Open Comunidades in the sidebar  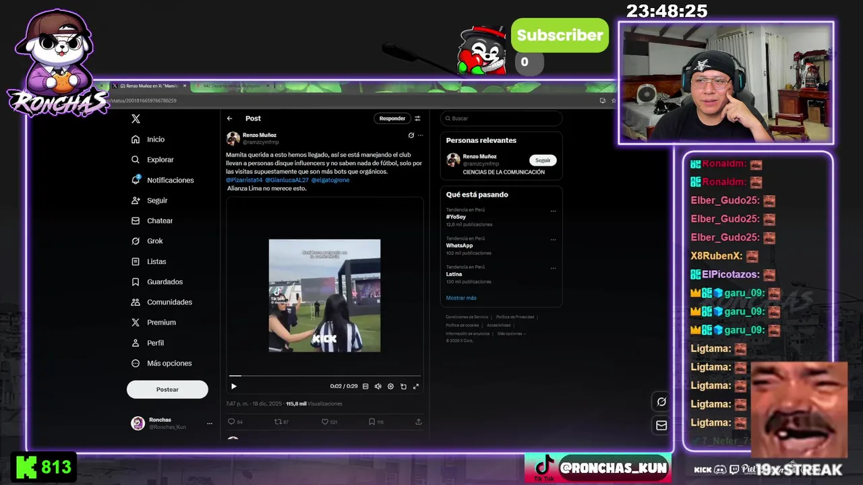coord(161,302)
